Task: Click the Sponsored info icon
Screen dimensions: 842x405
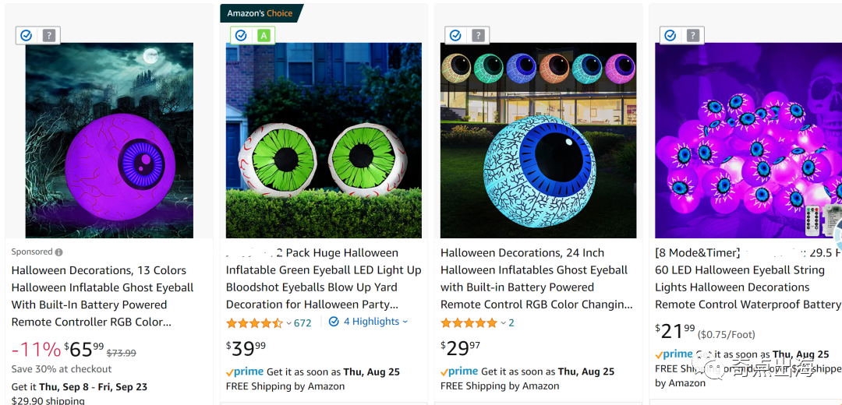Action: tap(59, 252)
